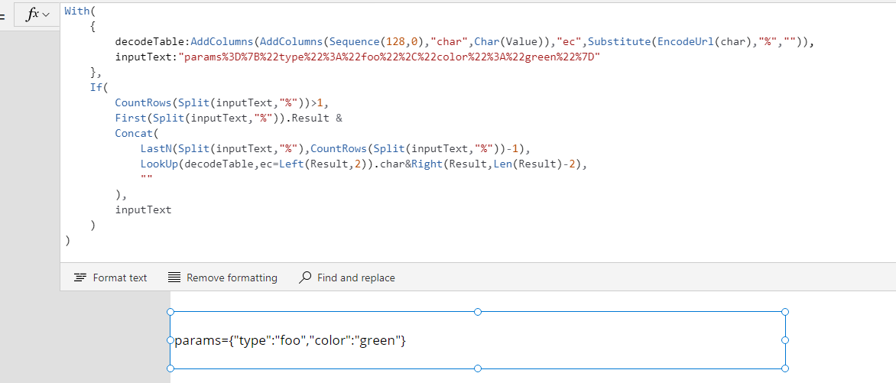Click the top-center resize handle of label

[478, 312]
